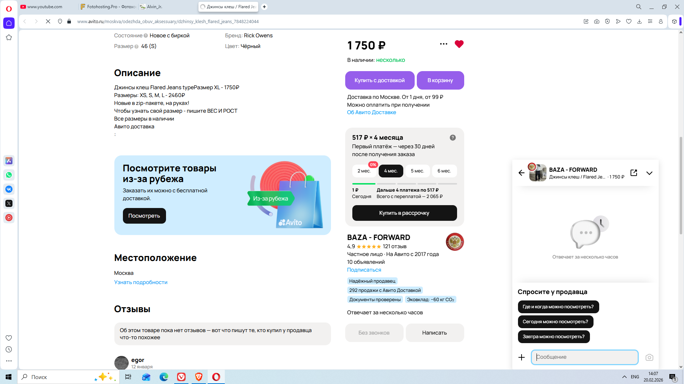This screenshot has height=384, width=684.
Task: Switch to the www.youtube.com tab
Action: coord(45,7)
